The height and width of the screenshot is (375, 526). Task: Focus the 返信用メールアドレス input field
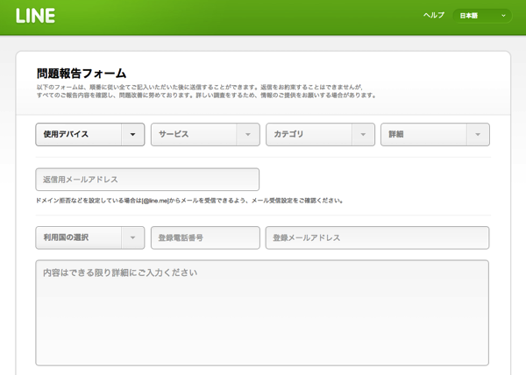147,180
